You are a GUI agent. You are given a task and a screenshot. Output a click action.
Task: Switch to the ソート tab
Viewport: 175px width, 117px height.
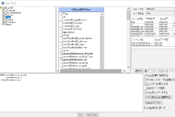[154, 71]
